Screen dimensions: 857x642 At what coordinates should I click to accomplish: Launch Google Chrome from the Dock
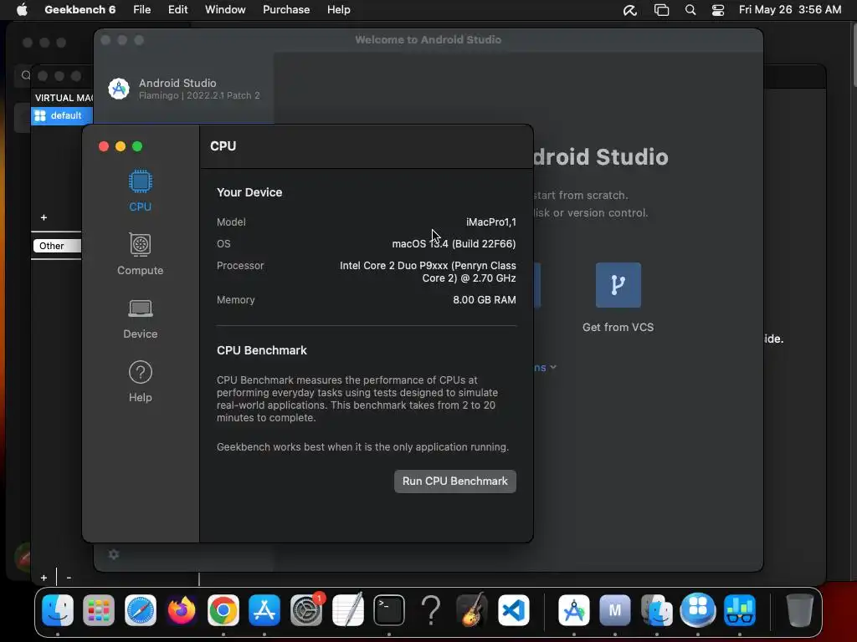(223, 609)
